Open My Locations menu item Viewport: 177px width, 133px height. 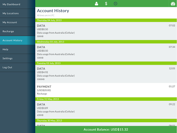click(x=18, y=14)
